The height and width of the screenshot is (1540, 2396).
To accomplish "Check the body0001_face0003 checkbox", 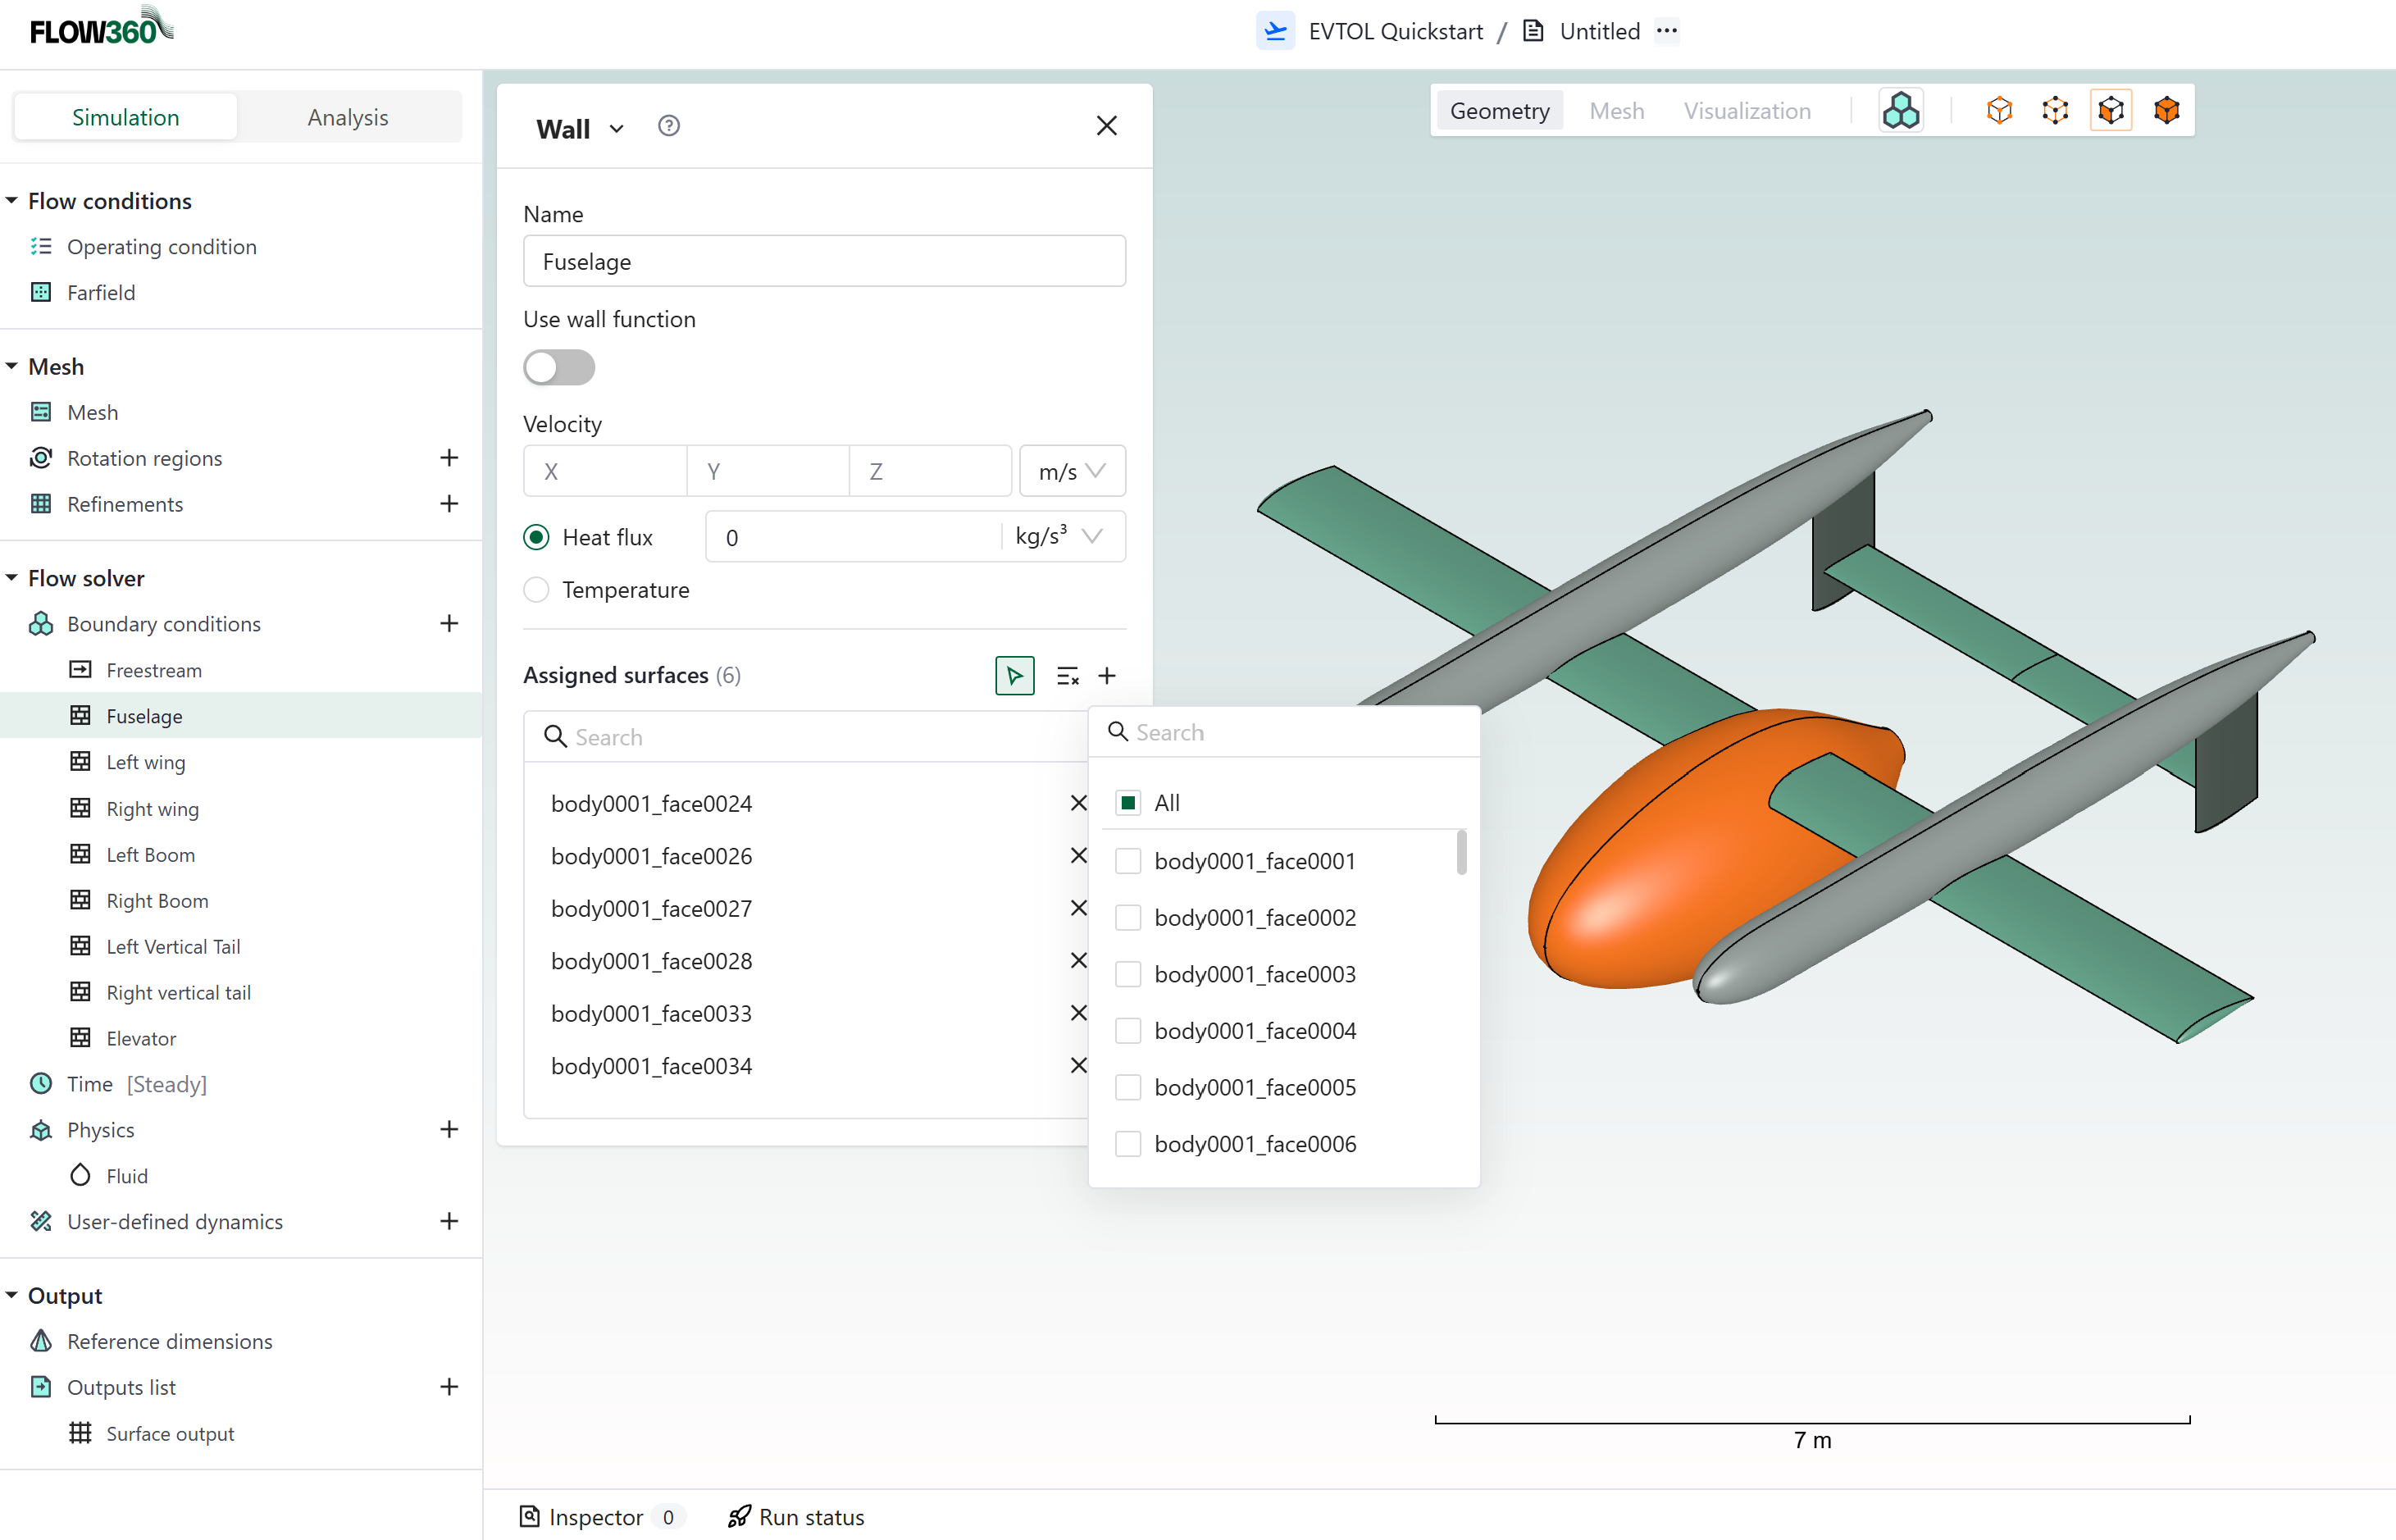I will coord(1128,974).
